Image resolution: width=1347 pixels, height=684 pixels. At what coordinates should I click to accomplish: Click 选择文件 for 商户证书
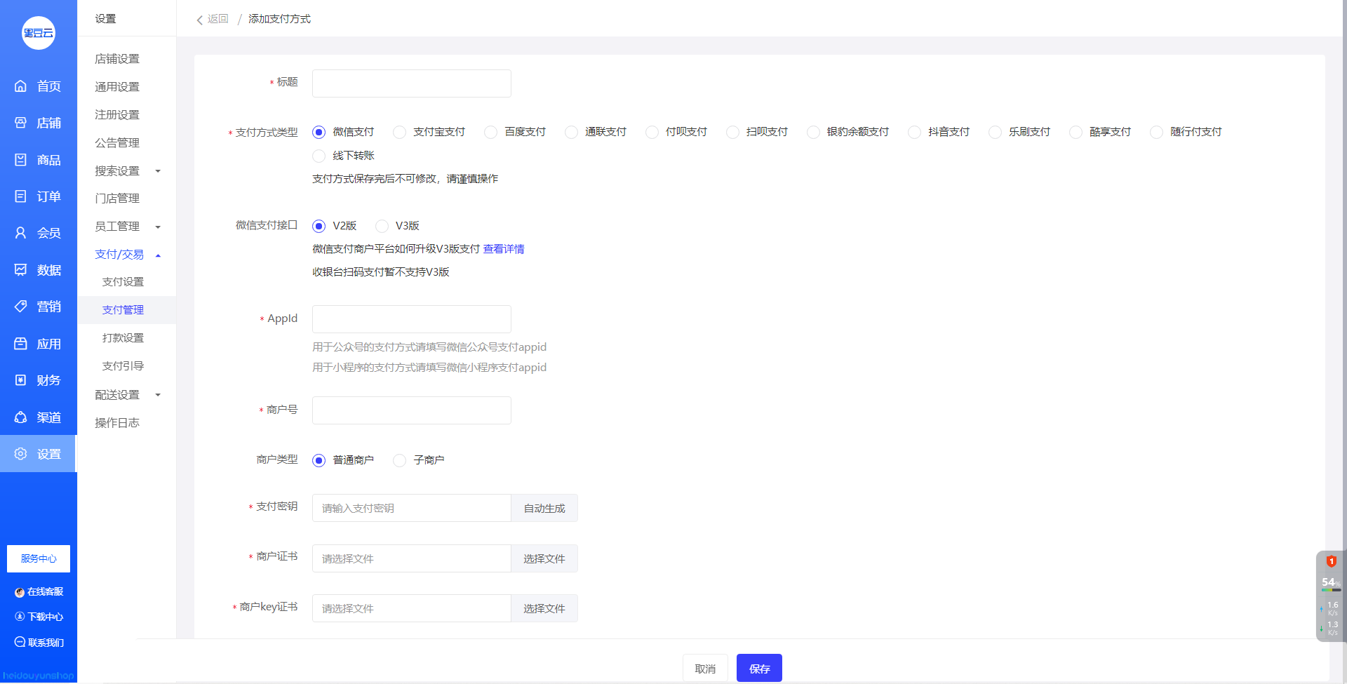[544, 558]
